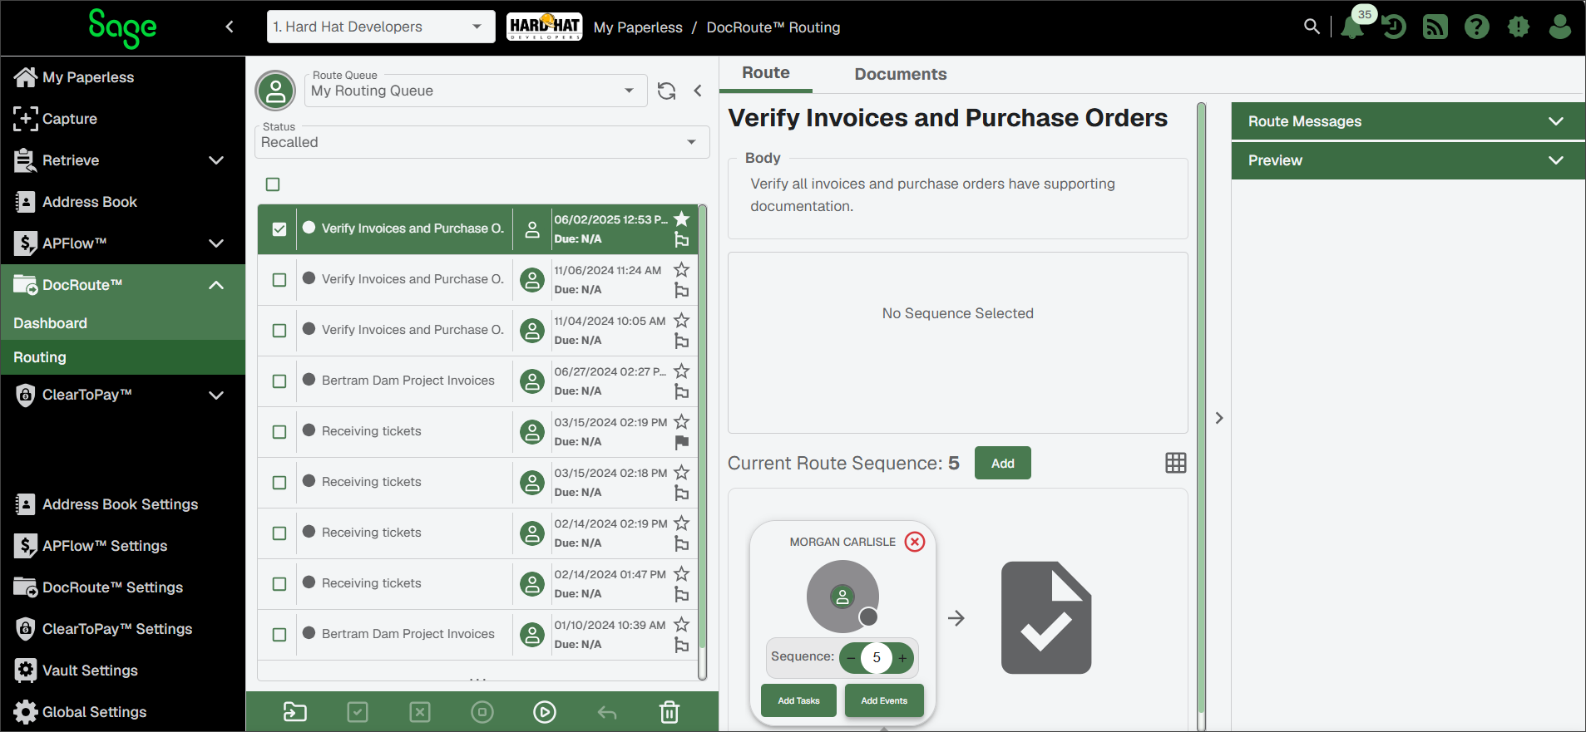Collapse the route queue panel arrow
Screen dimensions: 1586x732
[x=698, y=91]
